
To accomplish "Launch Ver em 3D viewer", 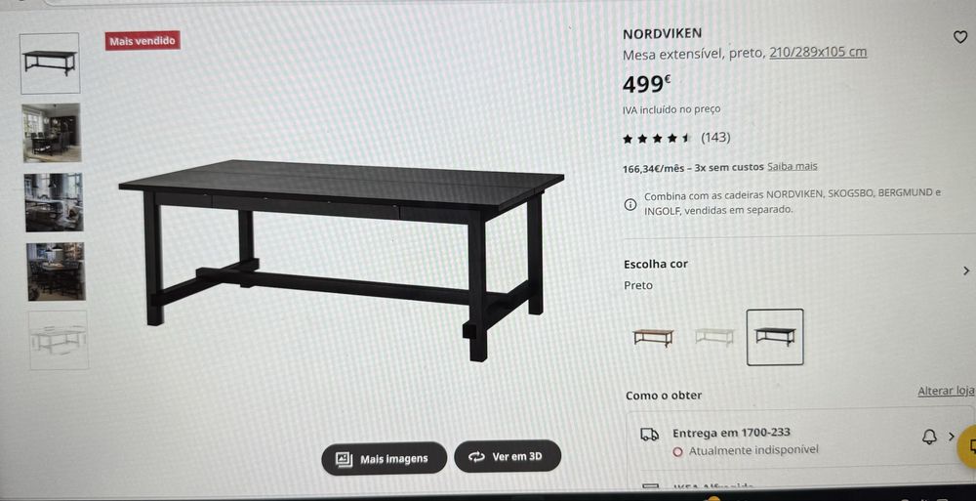I will [x=508, y=457].
